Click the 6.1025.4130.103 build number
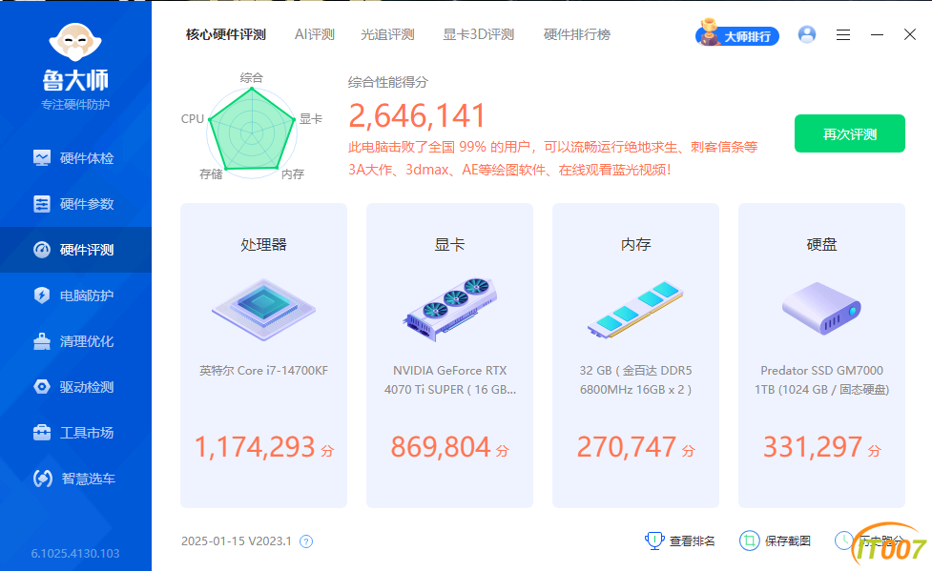Viewport: 932px width, 571px height. click(75, 553)
